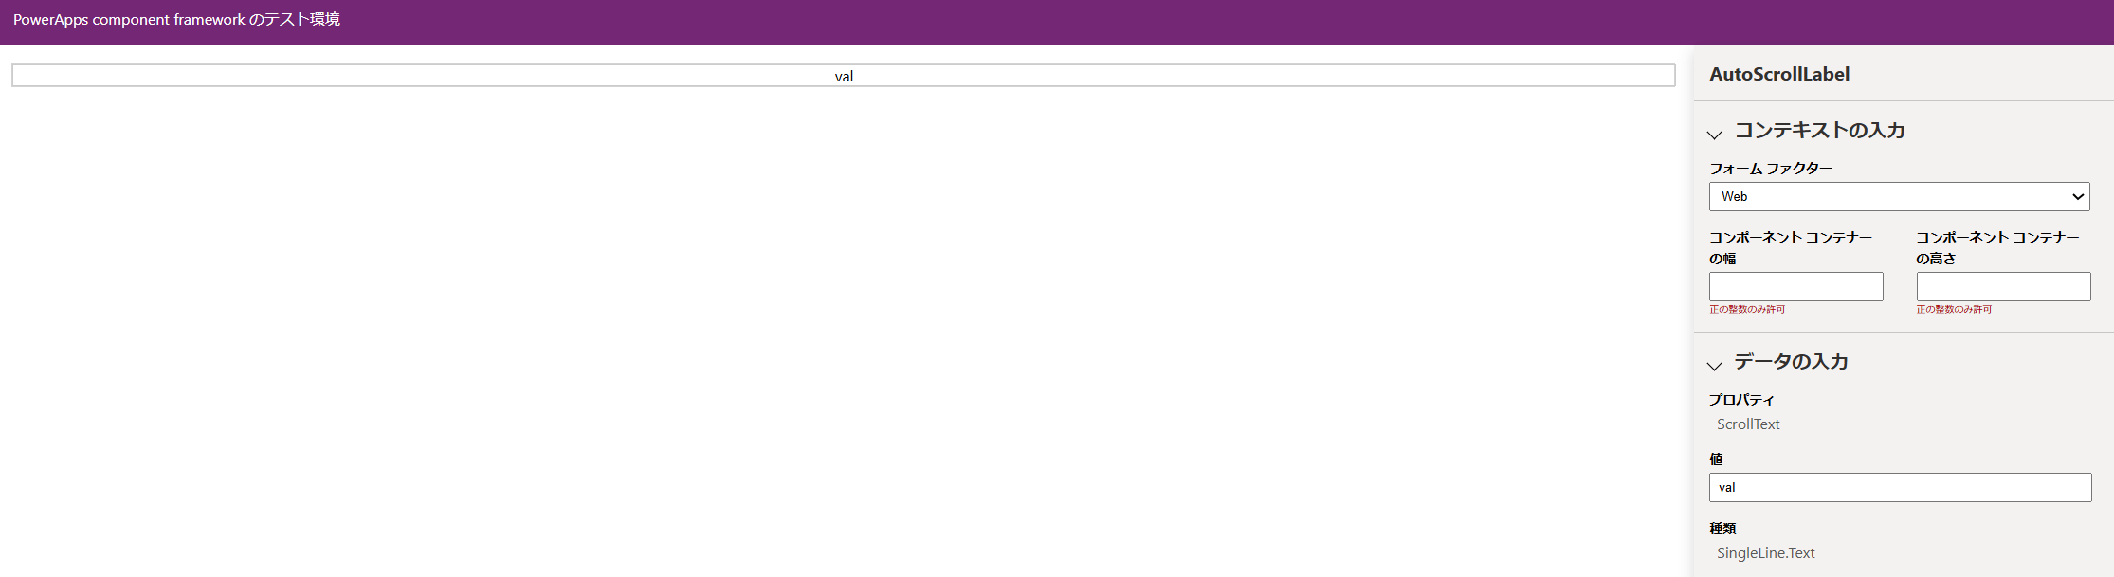The image size is (2114, 577).
Task: Click the height field's 正の整数のみ許可 message
Action: click(1954, 309)
